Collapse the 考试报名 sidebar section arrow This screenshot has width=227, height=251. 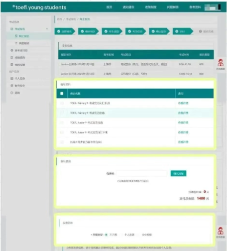pos(47,29)
